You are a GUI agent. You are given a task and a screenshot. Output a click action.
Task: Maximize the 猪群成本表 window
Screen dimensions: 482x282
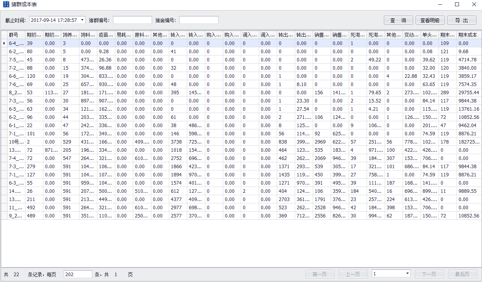457,4
